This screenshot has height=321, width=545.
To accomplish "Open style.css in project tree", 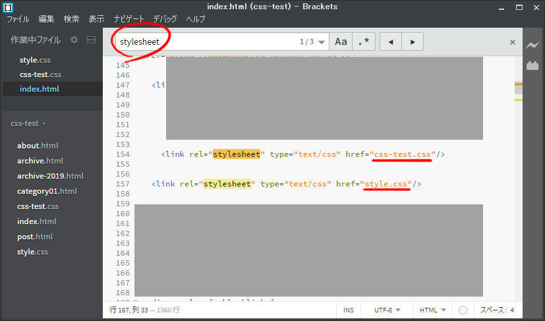I will [x=32, y=252].
